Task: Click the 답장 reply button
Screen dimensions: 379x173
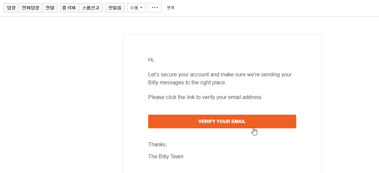Action: (x=11, y=8)
